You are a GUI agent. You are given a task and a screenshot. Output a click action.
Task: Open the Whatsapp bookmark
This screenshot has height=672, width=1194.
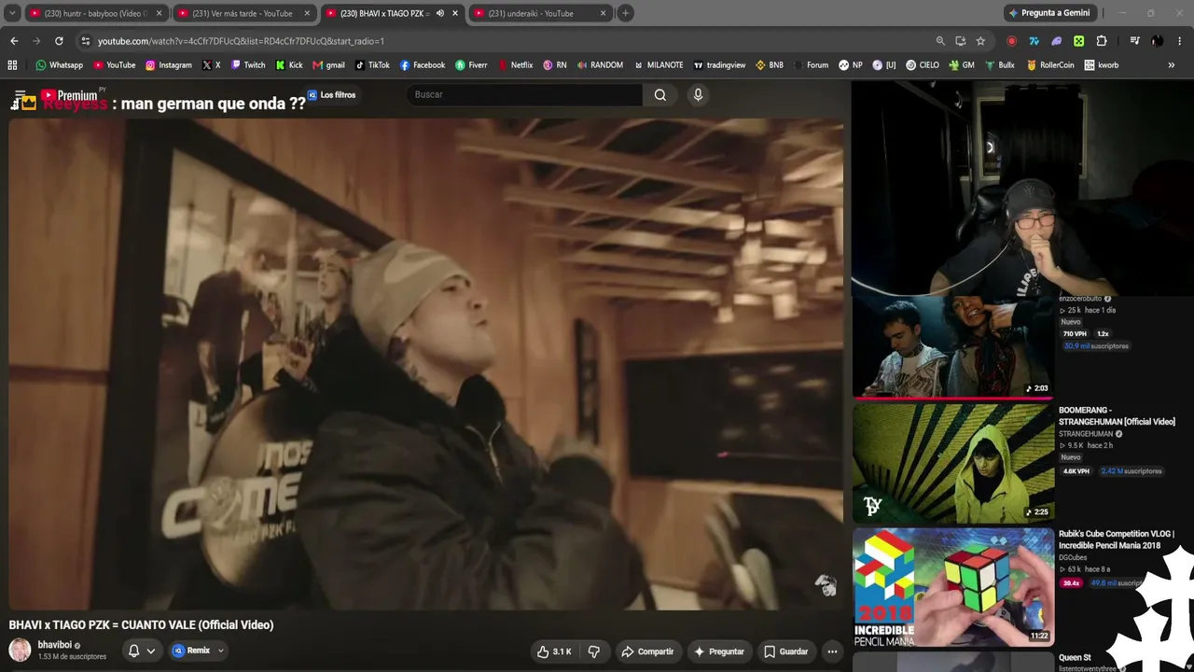60,65
